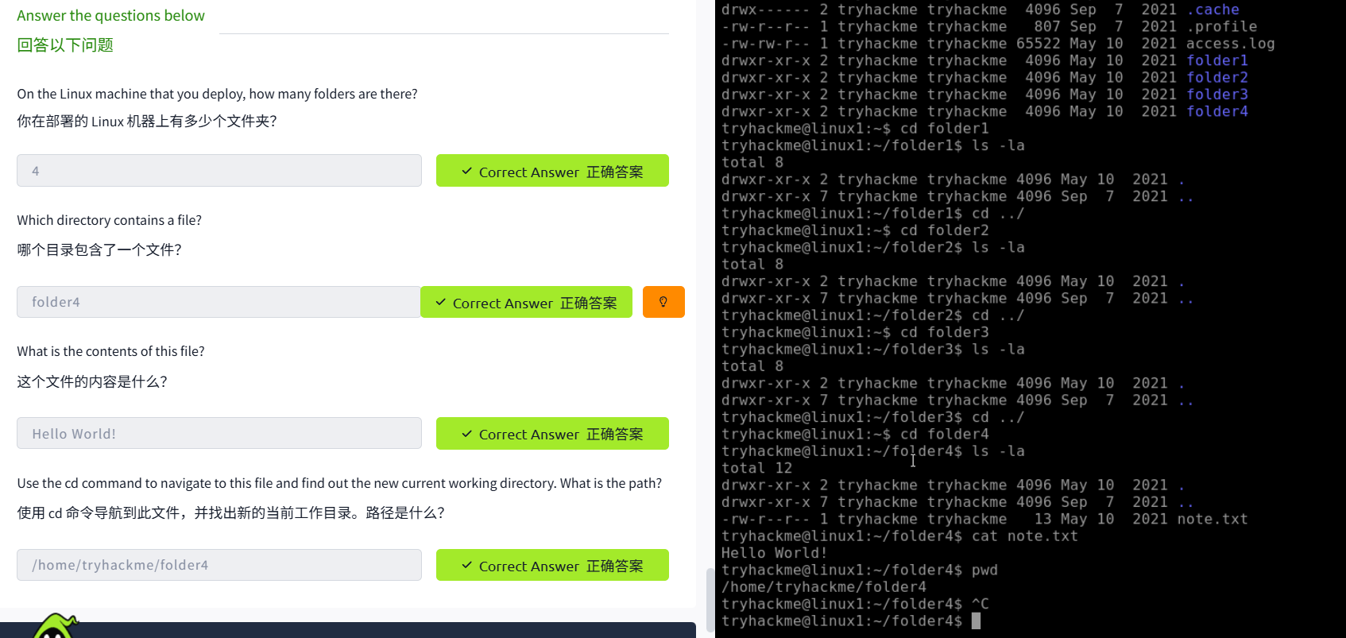The image size is (1346, 638).
Task: Click access.log entry in terminal output
Action: 1230,44
